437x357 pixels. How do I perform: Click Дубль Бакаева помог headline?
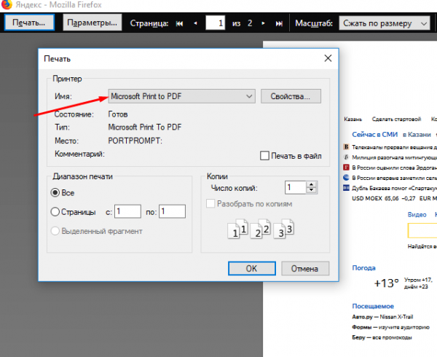pos(394,189)
